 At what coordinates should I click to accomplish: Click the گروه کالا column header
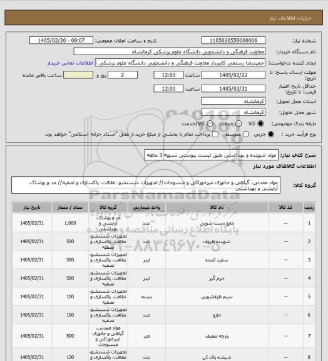click(x=108, y=207)
